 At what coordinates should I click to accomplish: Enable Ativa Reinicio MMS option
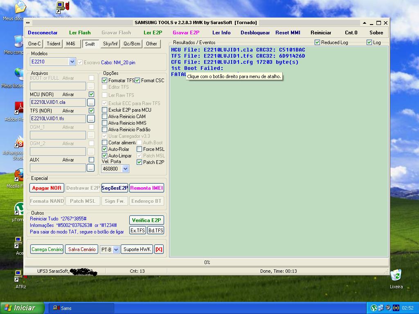coord(104,123)
